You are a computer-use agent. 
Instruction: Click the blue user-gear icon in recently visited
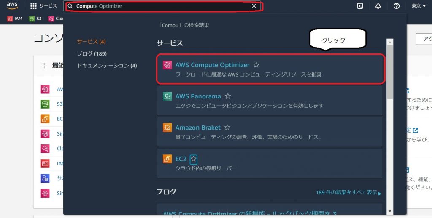coord(45,178)
